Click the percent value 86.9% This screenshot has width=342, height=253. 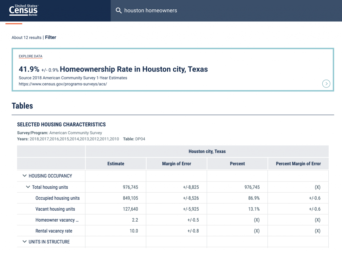click(x=254, y=198)
